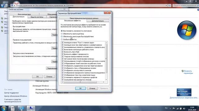This screenshot has height=111, width=199.
Task: Open the Windows Start menu orb
Action: pos(4,108)
